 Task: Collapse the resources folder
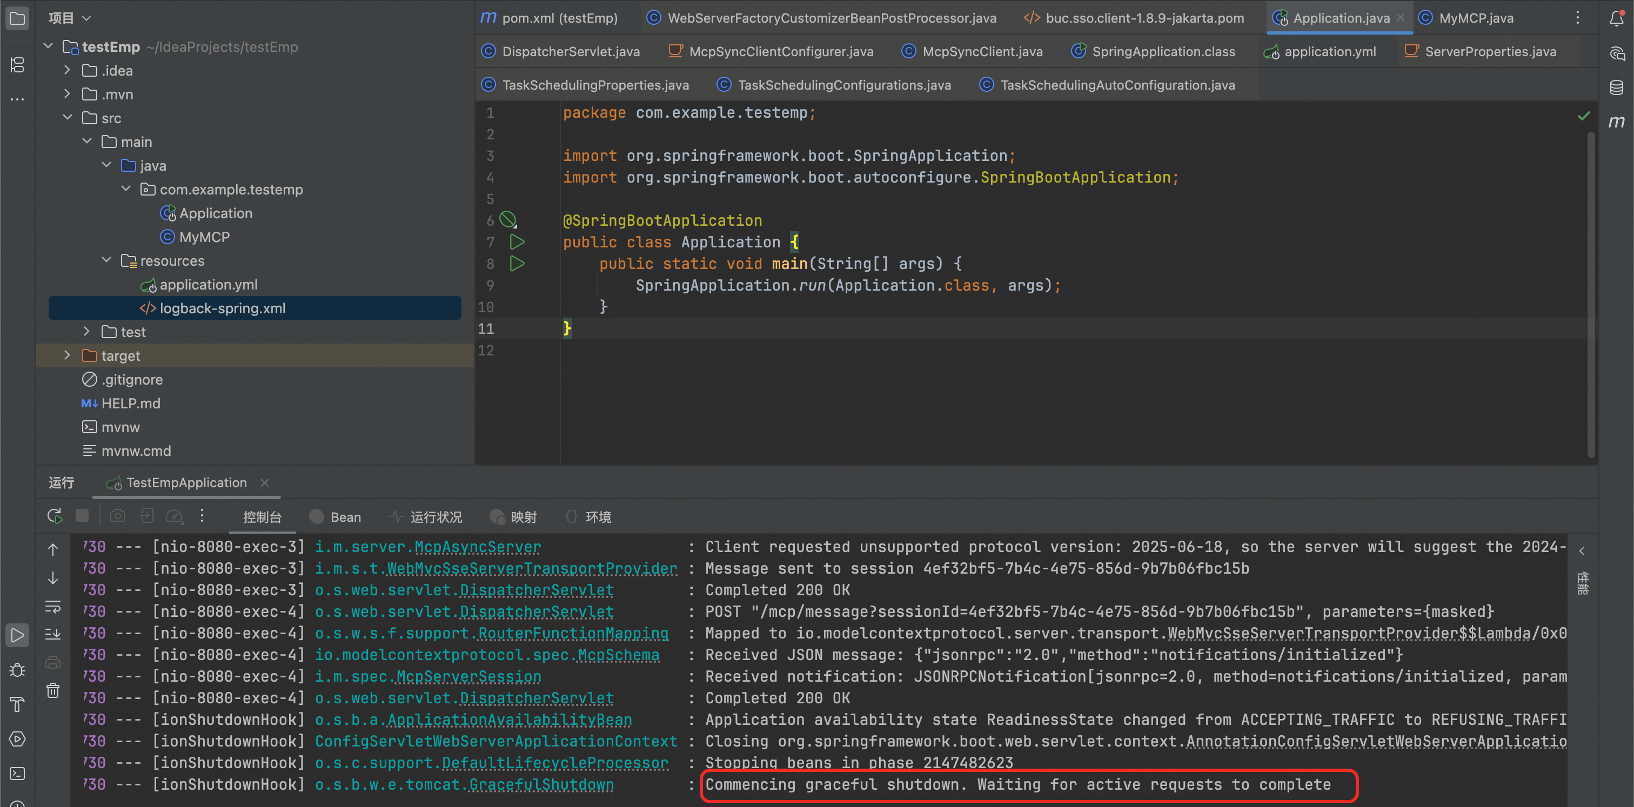point(106,260)
